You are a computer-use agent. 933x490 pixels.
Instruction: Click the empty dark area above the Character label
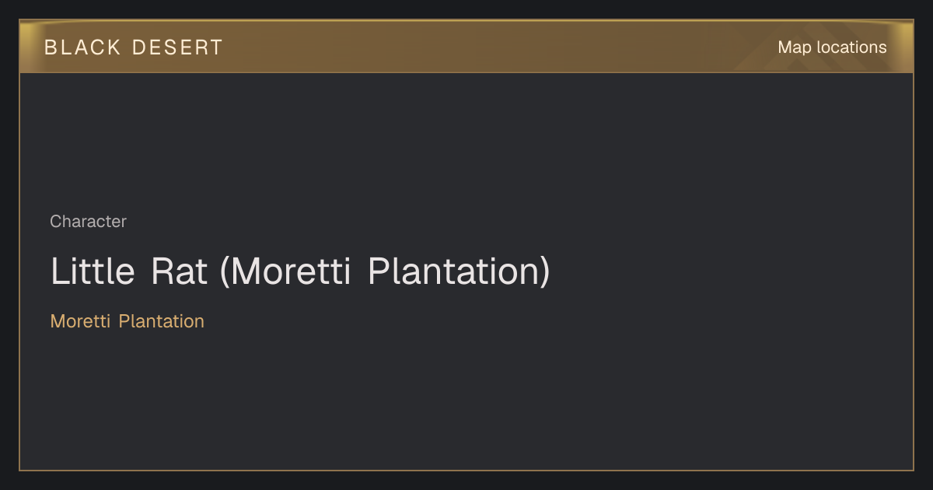[466, 140]
